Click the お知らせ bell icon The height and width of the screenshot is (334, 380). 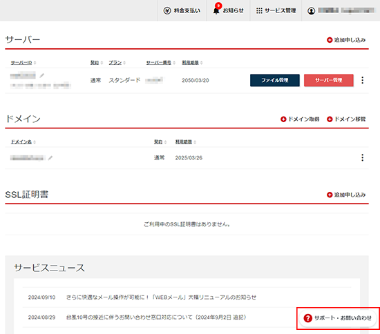[x=216, y=10]
